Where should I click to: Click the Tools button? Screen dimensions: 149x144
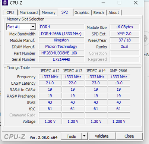click(x=71, y=136)
